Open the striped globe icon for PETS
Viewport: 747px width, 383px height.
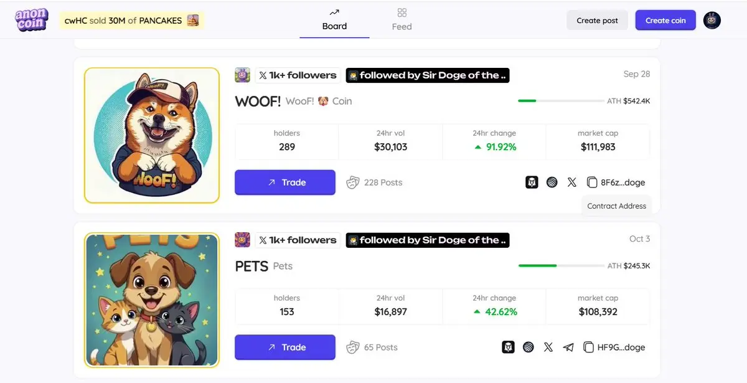click(x=528, y=348)
